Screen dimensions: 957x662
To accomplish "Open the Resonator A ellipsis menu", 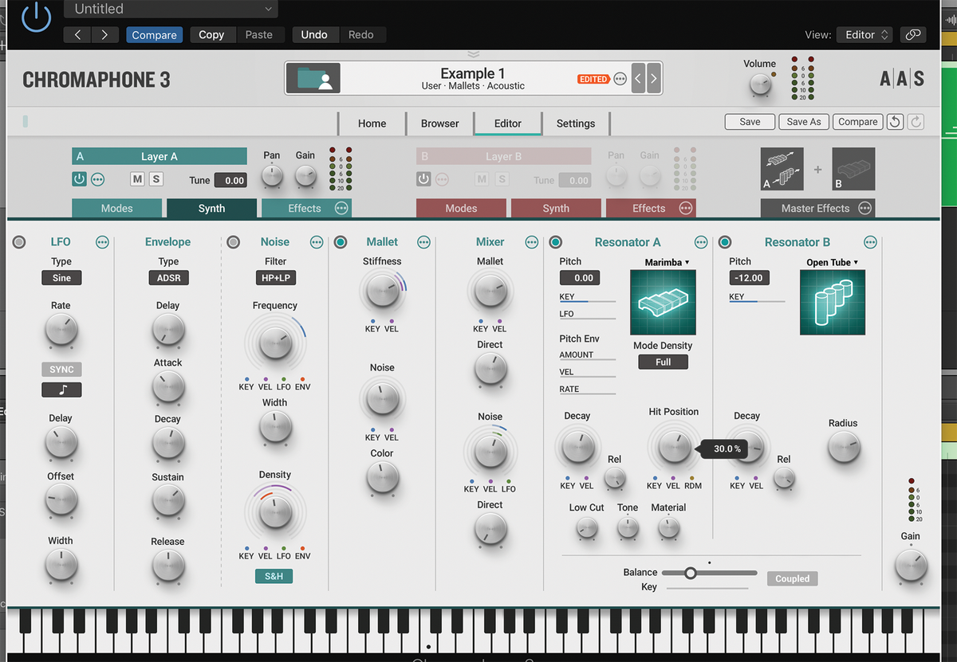I will click(x=700, y=242).
